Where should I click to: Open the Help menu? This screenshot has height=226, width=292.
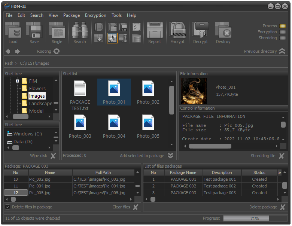(x=131, y=15)
